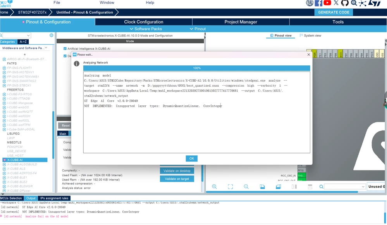Click the info icon in the Analyzing Network dialog
This screenshot has width=387, height=225.
pos(77,64)
